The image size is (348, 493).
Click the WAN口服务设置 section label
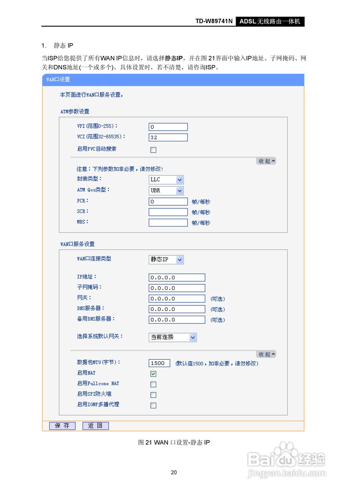[77, 244]
